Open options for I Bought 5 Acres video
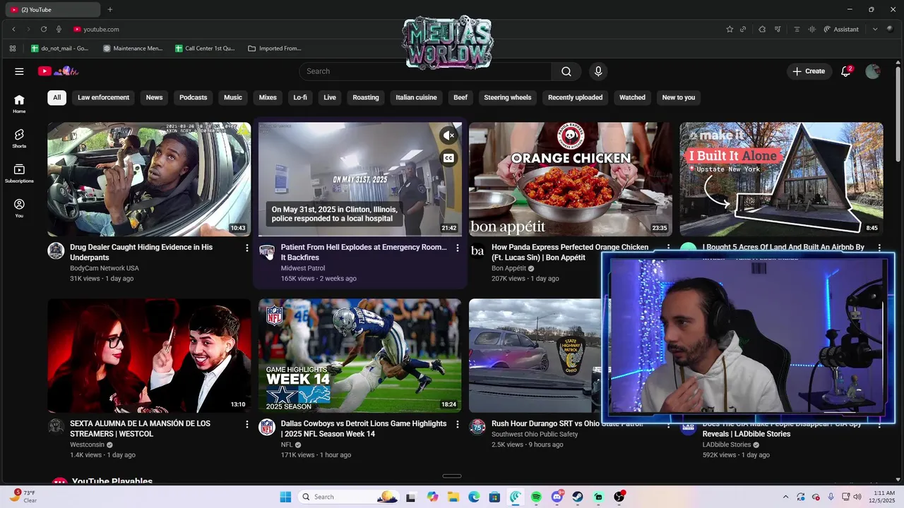Image resolution: width=904 pixels, height=508 pixels. [x=879, y=248]
